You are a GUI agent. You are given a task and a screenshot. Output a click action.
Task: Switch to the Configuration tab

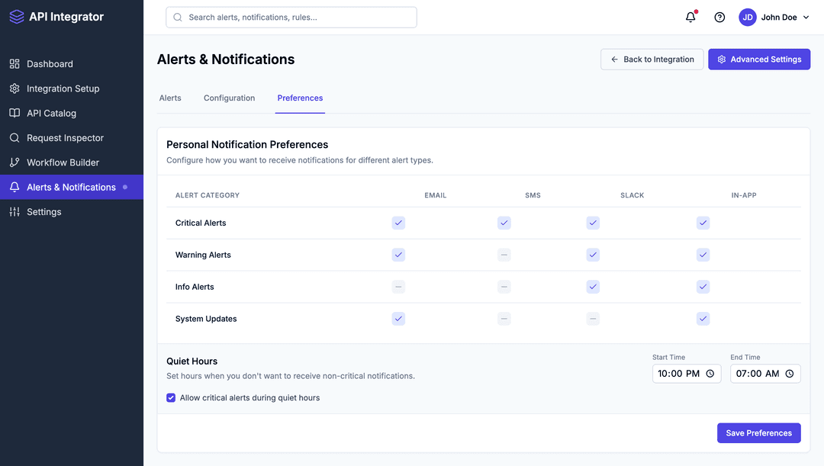pyautogui.click(x=229, y=98)
